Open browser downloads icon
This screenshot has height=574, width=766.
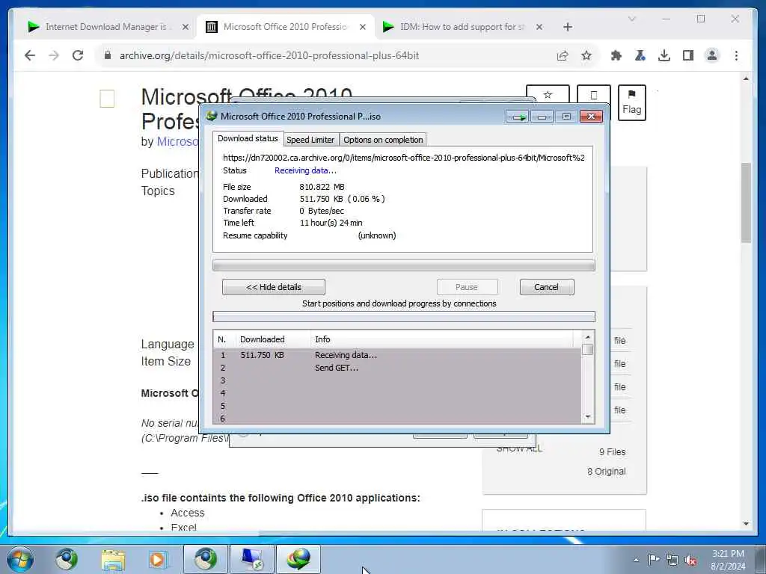click(x=664, y=55)
